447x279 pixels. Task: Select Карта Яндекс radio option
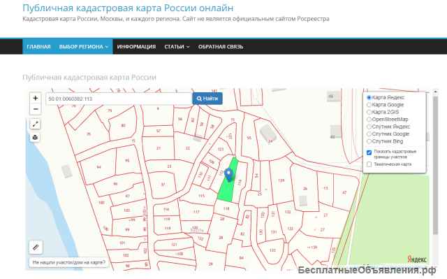(369, 98)
